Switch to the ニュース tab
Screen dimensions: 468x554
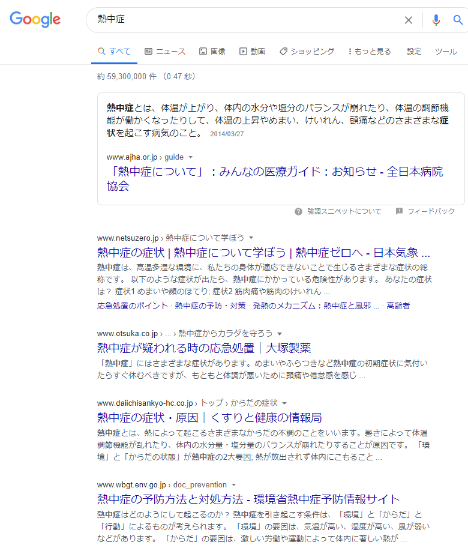(165, 52)
